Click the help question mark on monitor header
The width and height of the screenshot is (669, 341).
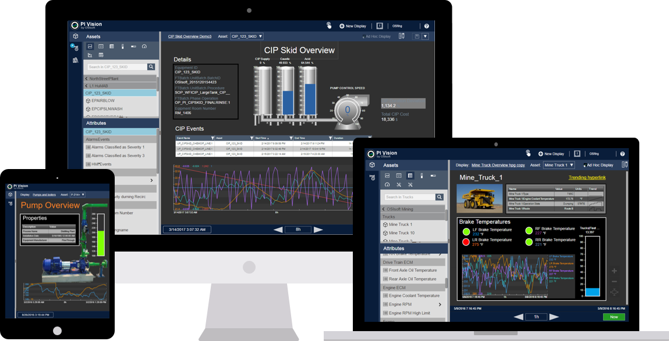[x=426, y=26]
